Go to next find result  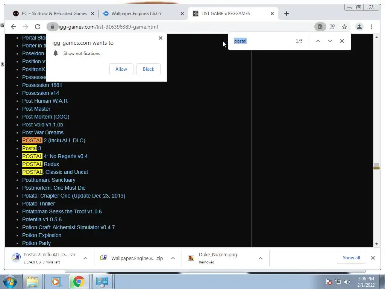pyautogui.click(x=330, y=41)
